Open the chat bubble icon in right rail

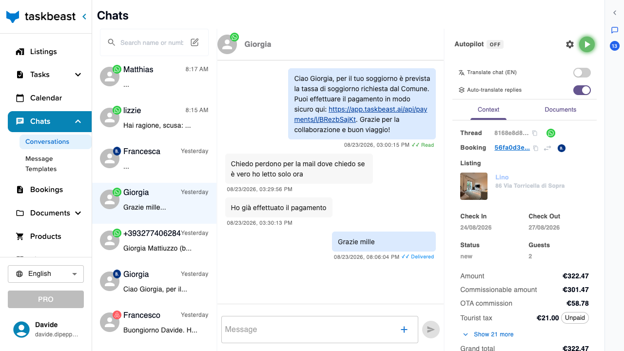point(615,30)
